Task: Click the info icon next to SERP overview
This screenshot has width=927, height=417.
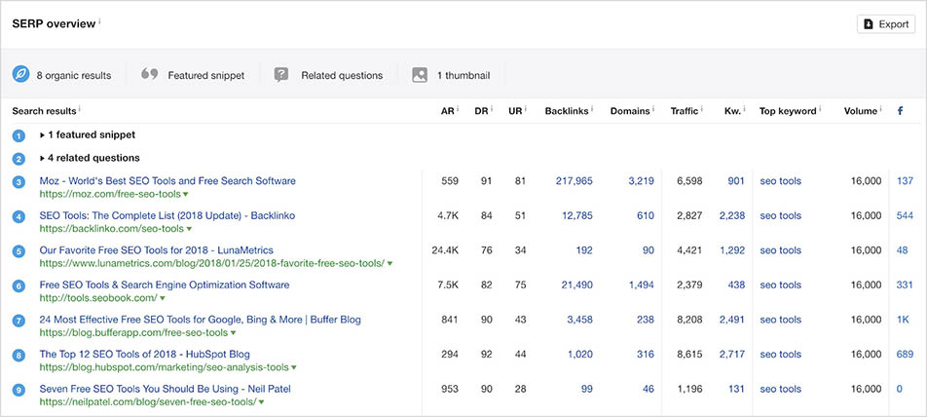Action: click(99, 20)
